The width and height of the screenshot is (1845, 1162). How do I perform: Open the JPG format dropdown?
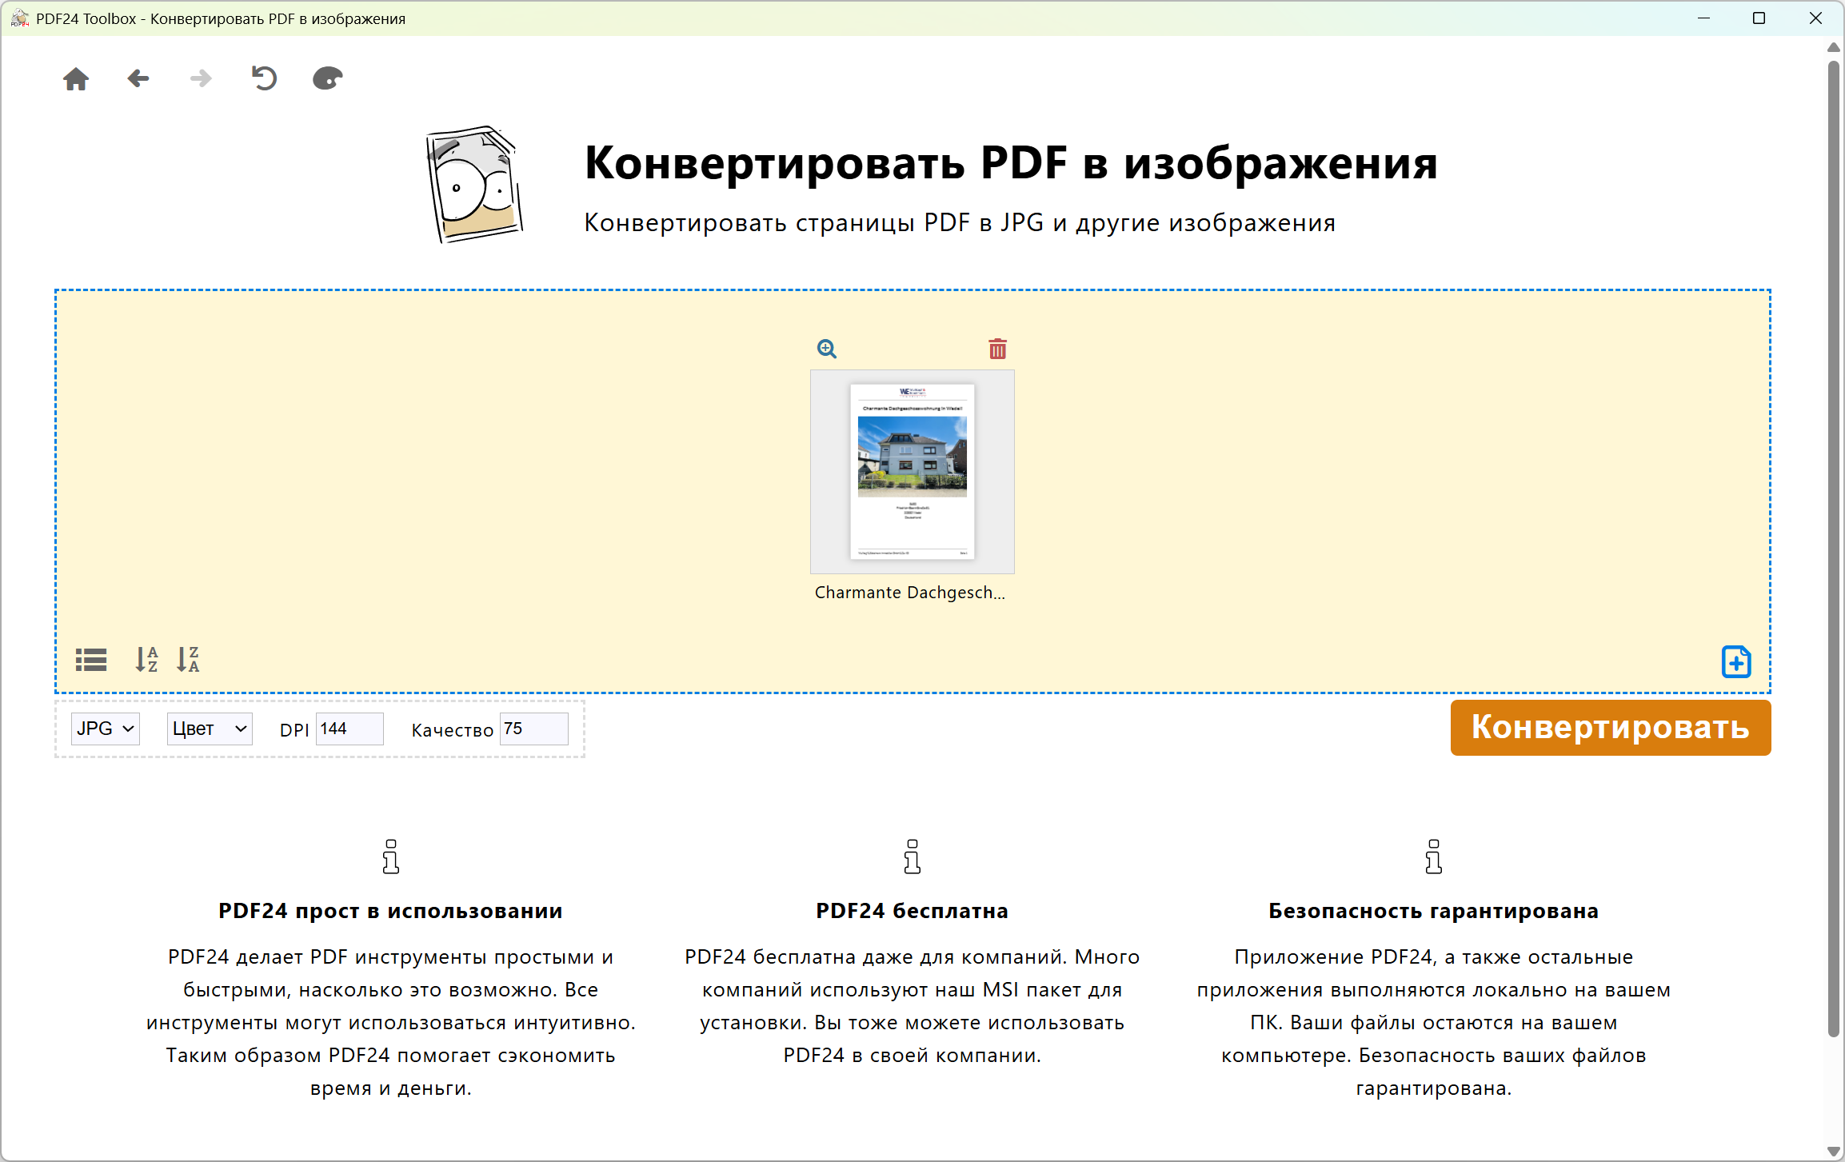point(106,729)
